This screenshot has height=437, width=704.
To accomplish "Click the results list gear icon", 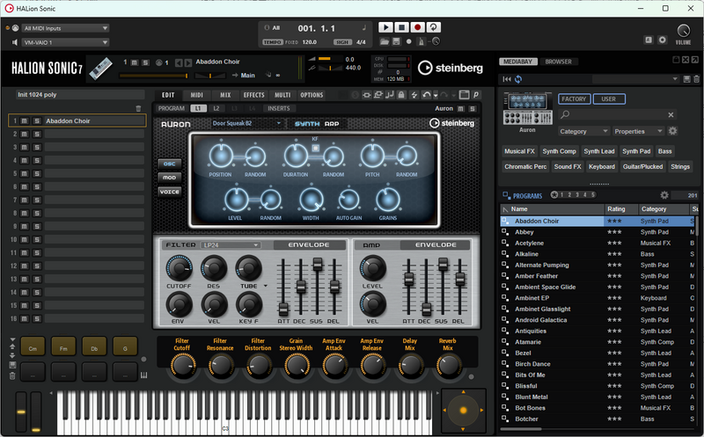I will coord(664,195).
